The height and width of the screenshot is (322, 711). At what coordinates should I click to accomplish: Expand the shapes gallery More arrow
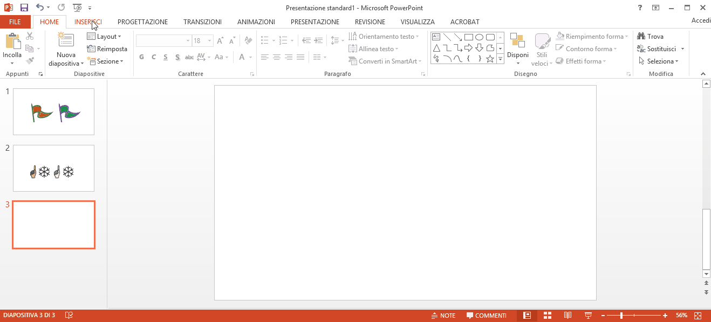click(500, 59)
